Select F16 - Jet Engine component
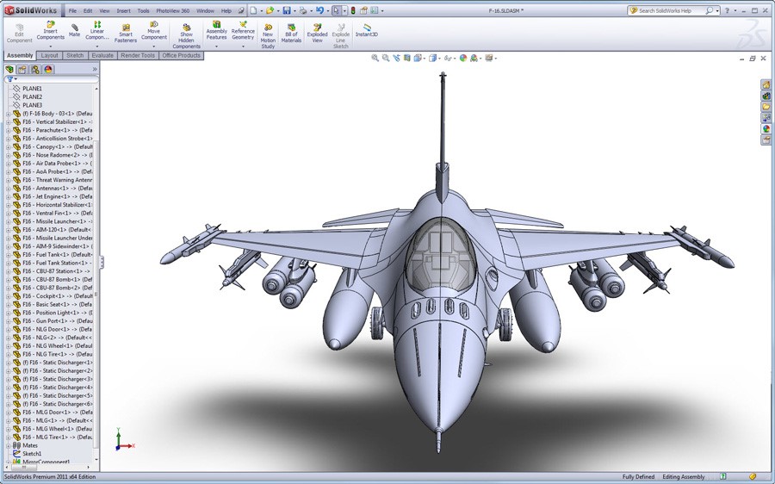The image size is (775, 484). [57, 196]
